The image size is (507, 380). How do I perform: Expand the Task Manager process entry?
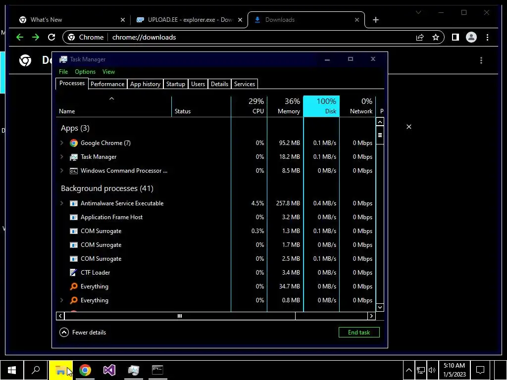(62, 157)
